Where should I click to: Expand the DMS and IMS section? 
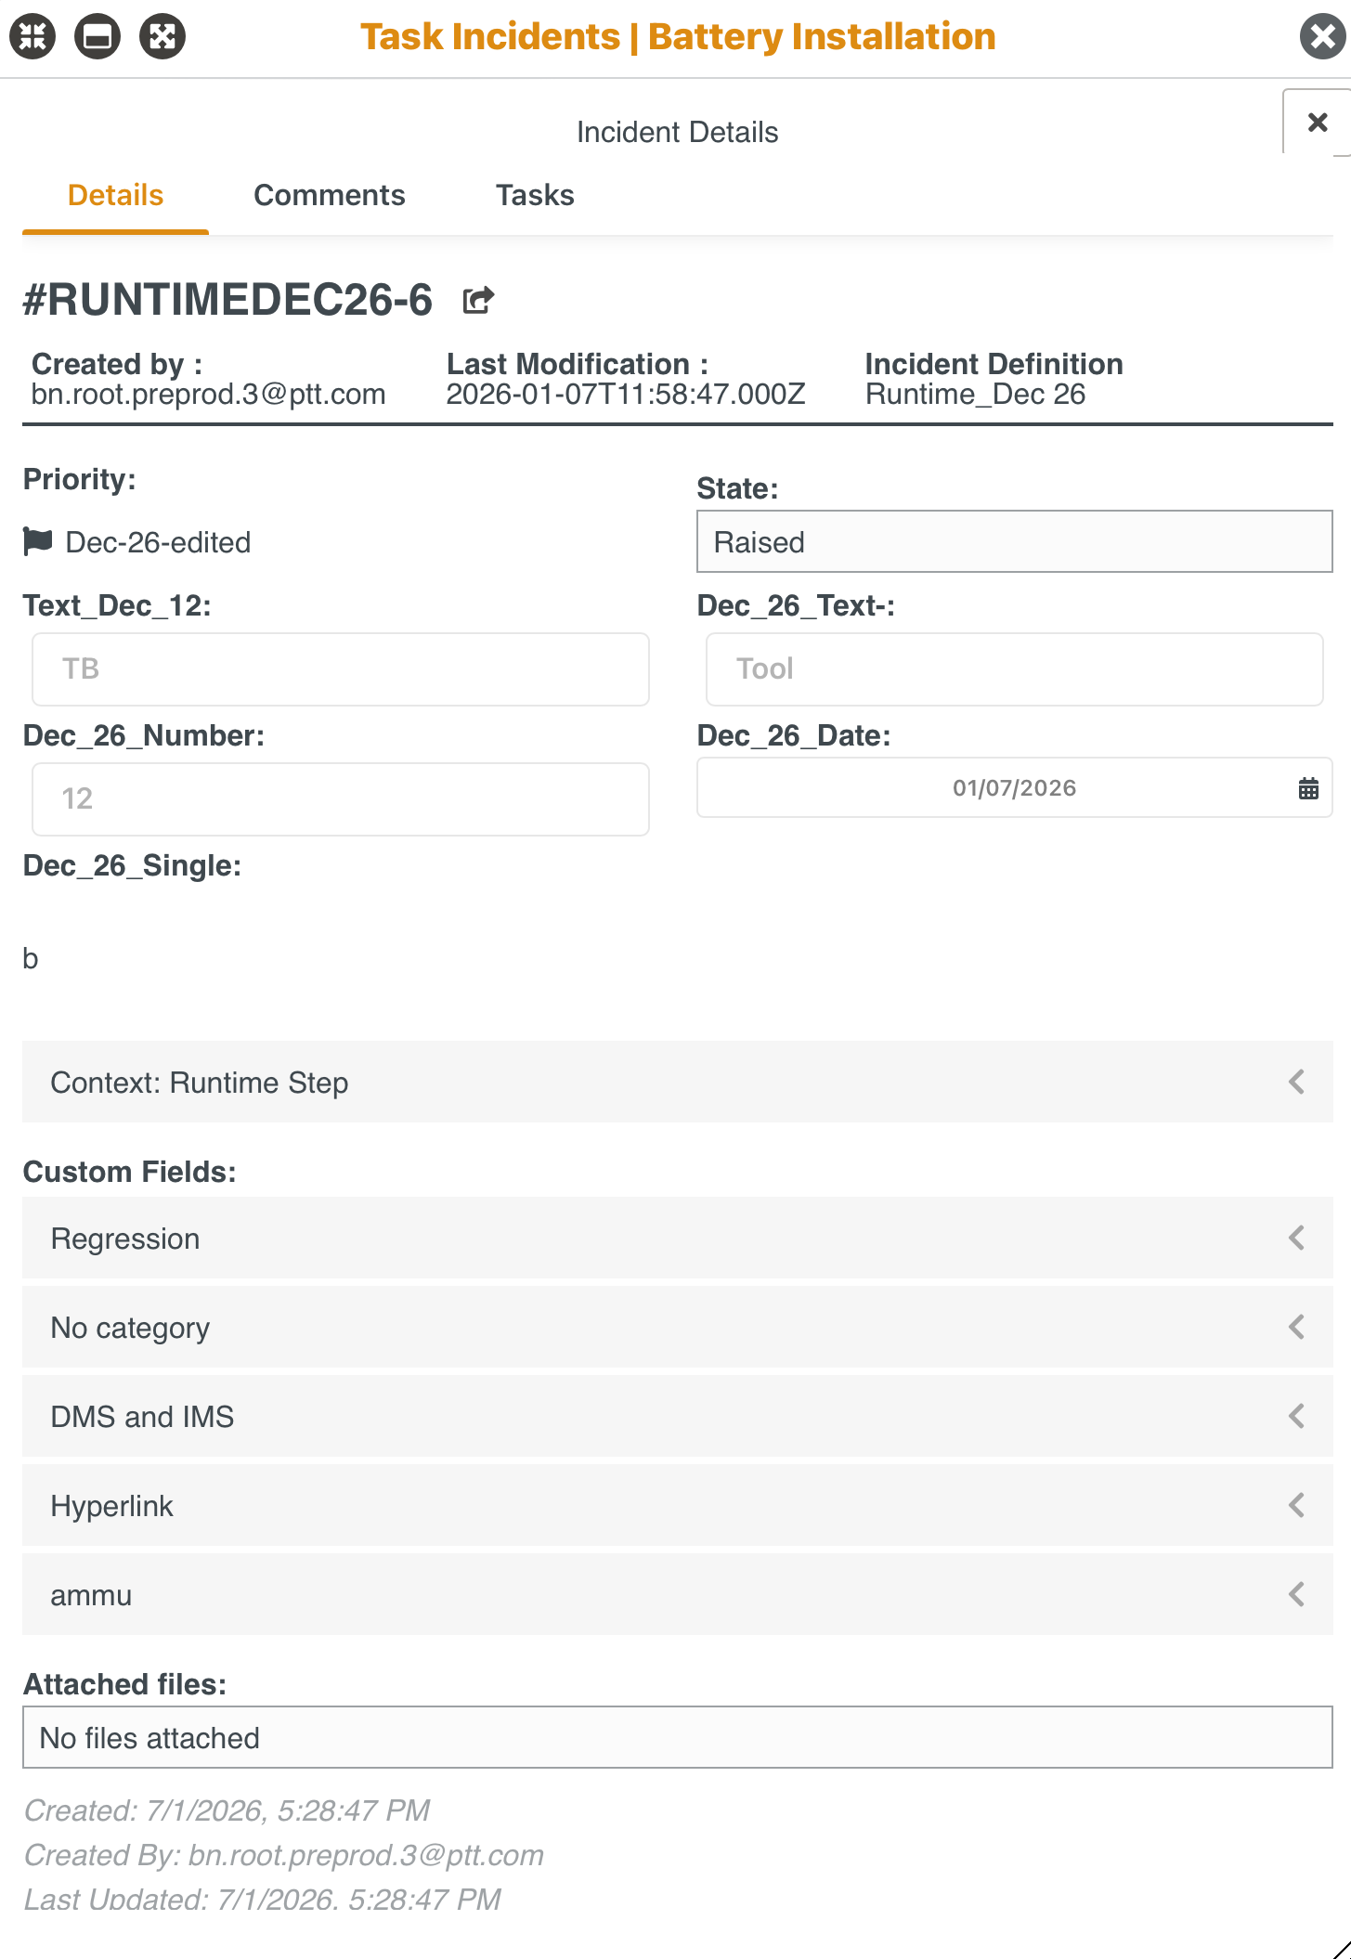(1296, 1416)
